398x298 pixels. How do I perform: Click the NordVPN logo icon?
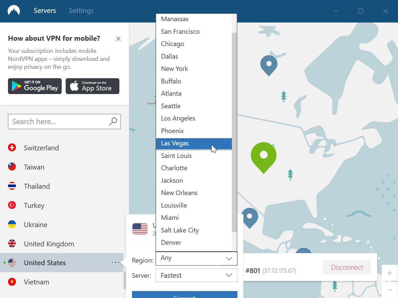[14, 10]
